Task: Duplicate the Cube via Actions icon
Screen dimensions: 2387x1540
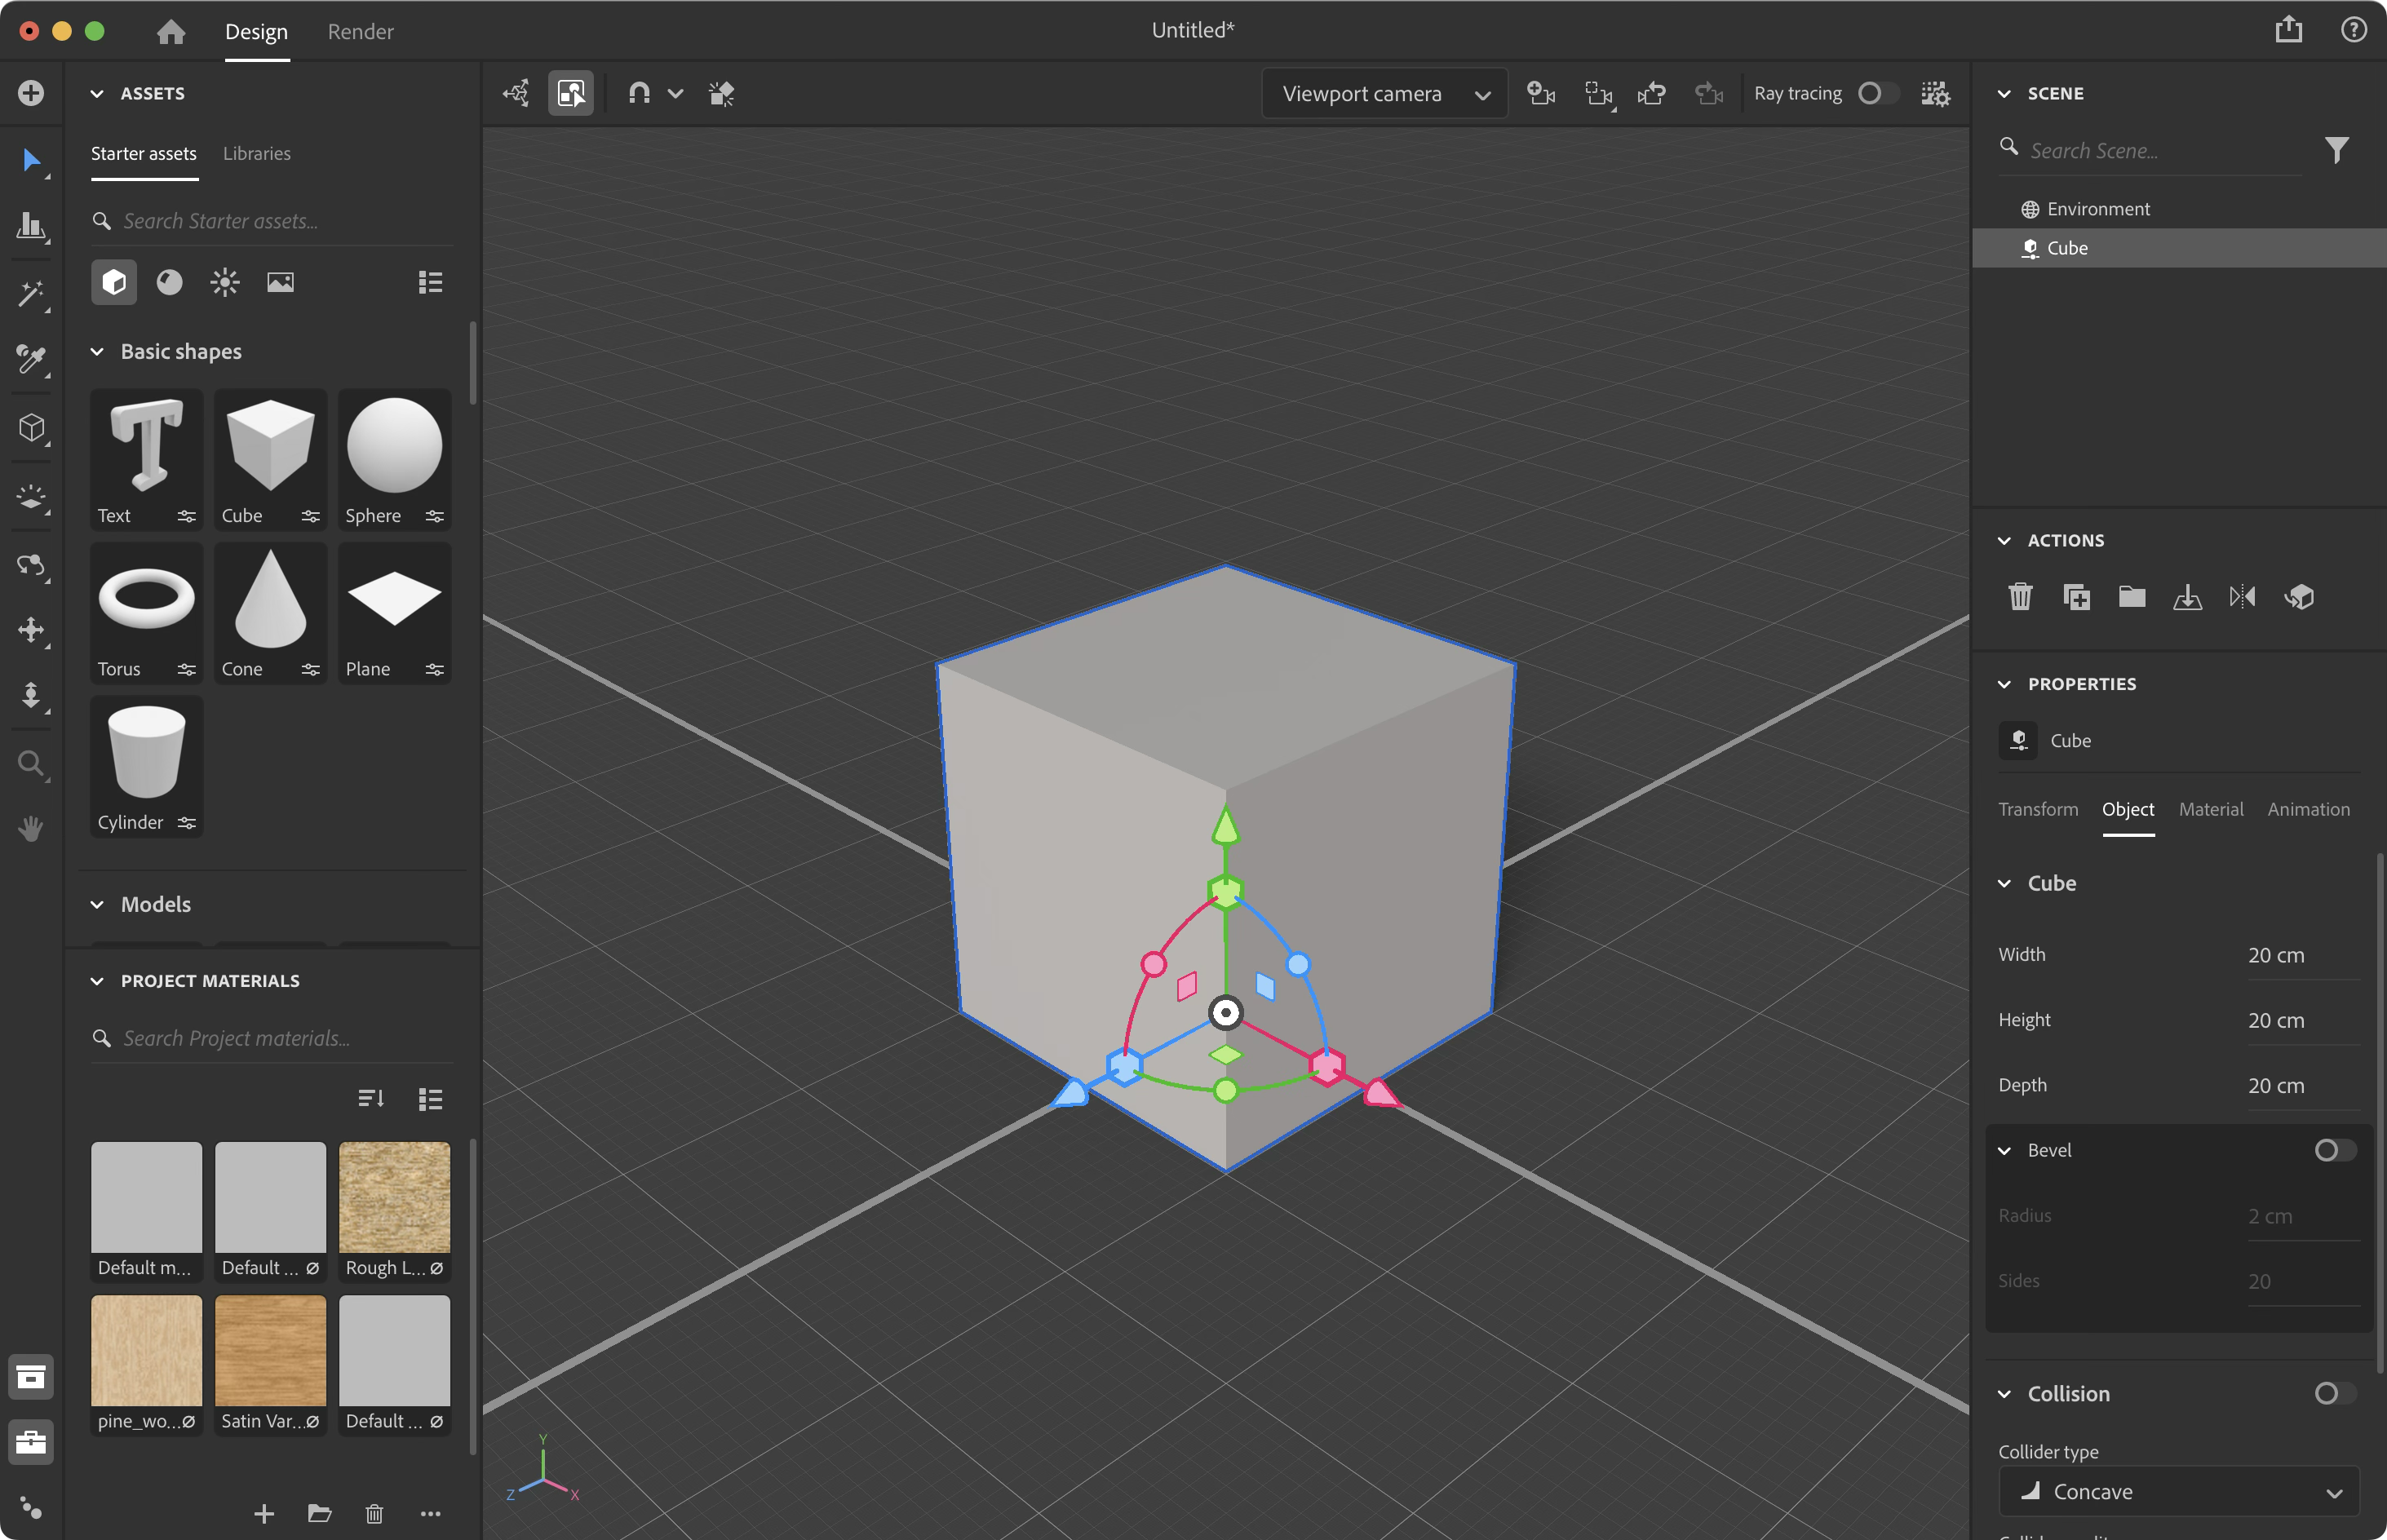Action: (2076, 597)
